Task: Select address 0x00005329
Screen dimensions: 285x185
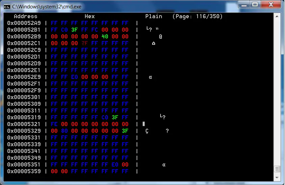Action: click(x=24, y=131)
